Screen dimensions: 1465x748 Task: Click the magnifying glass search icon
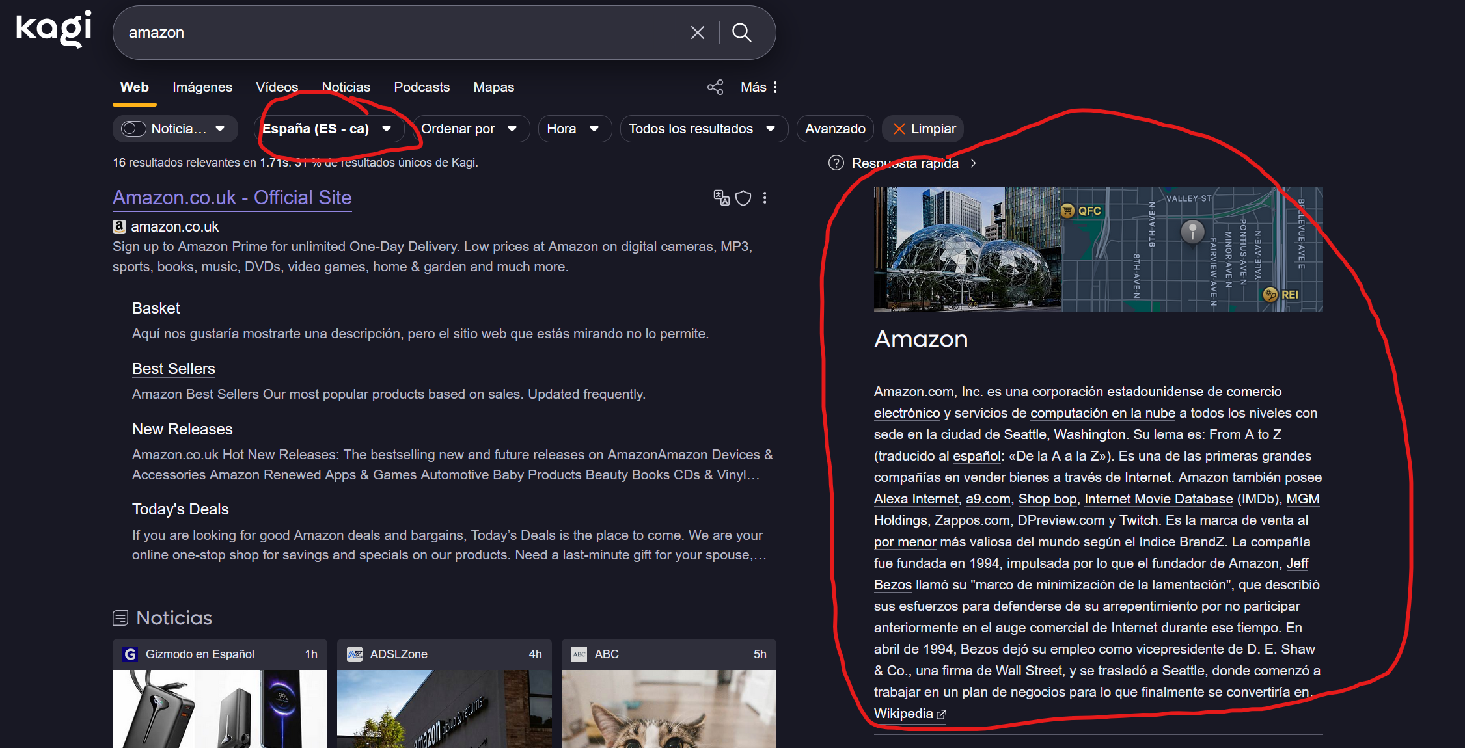[742, 33]
